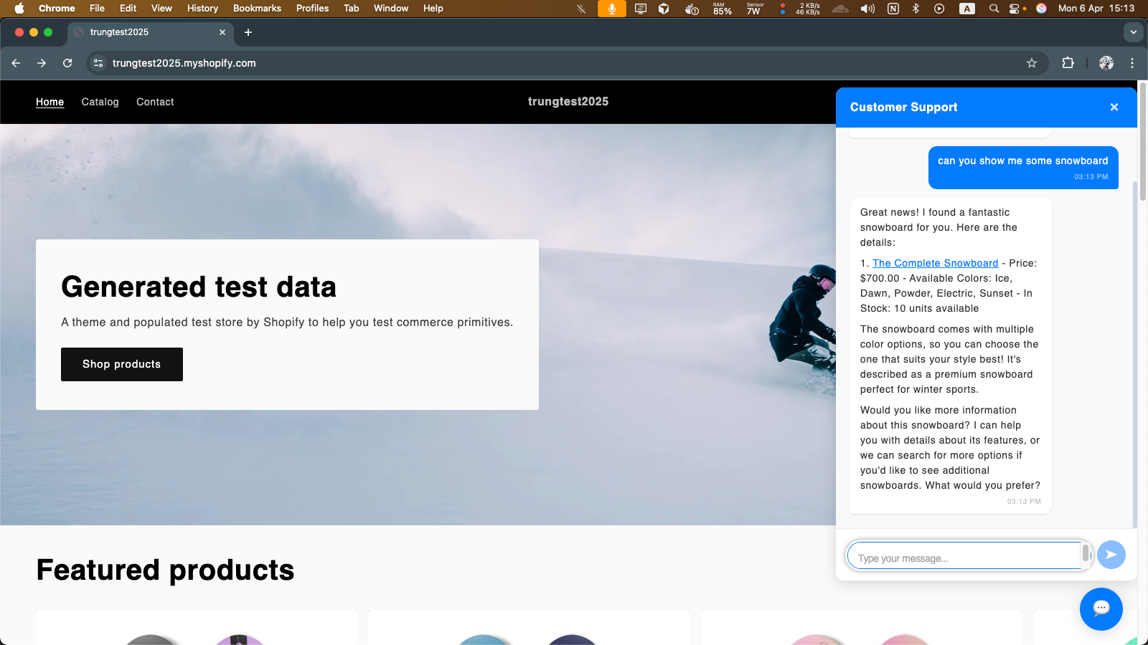
Task: Open the History menu
Action: click(x=202, y=9)
